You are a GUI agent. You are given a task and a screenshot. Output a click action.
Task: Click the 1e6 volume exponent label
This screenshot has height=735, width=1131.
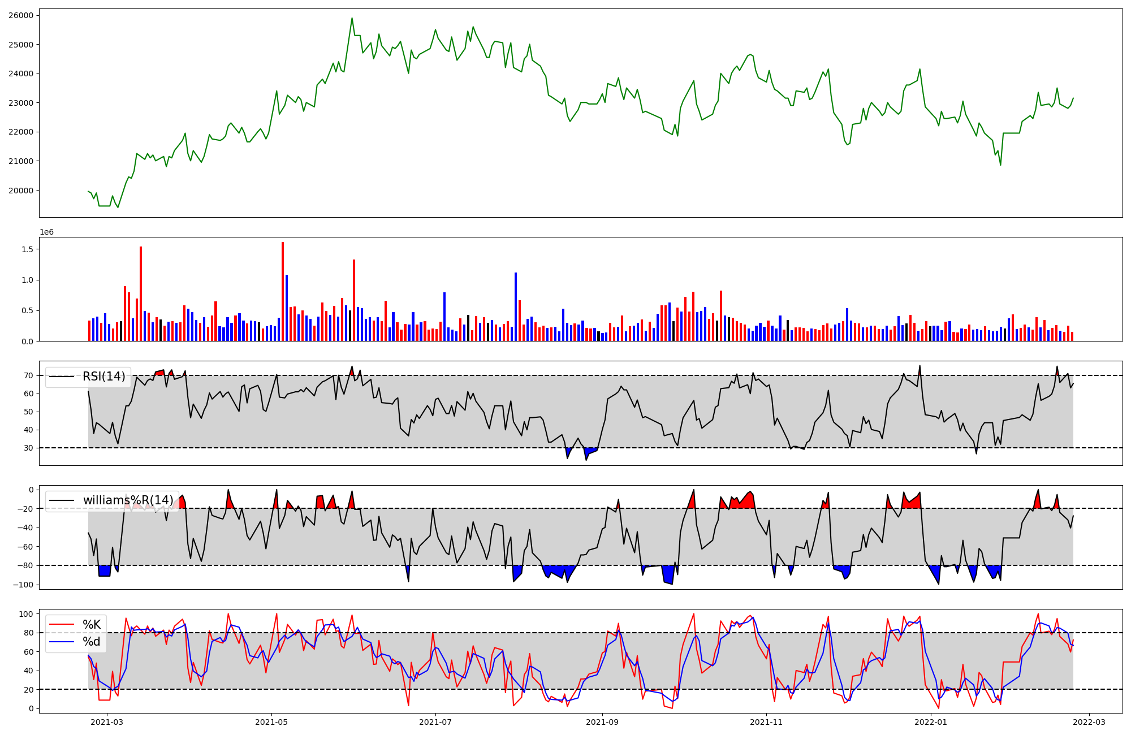tap(46, 232)
